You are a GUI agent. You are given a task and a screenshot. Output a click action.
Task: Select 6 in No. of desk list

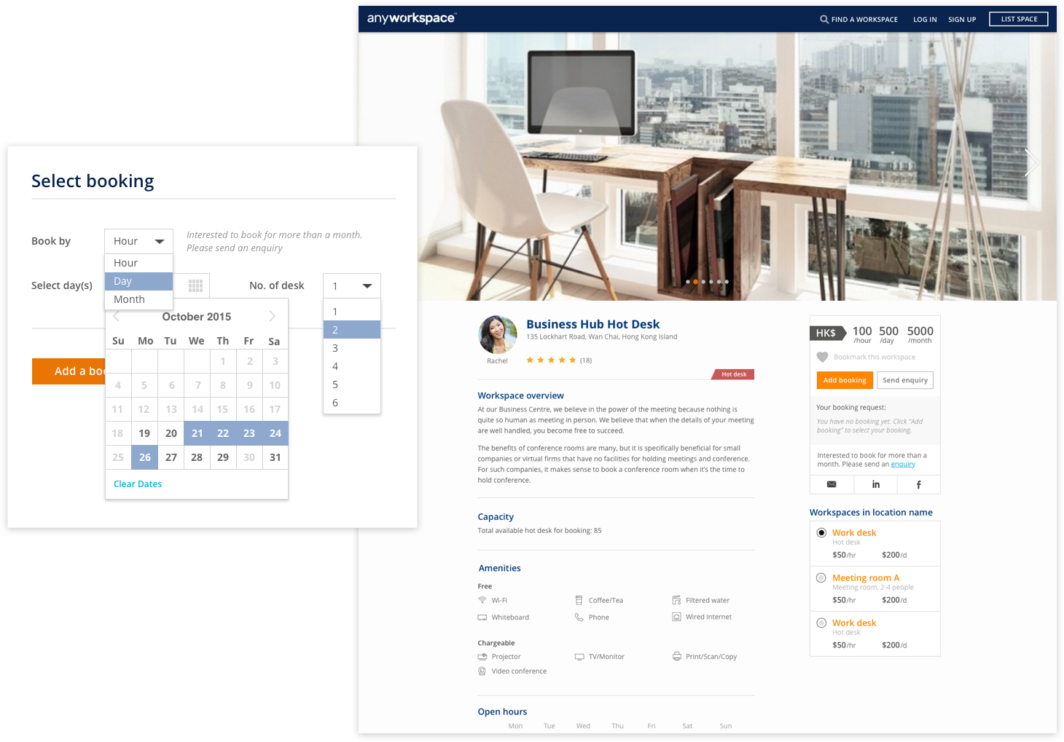point(352,403)
